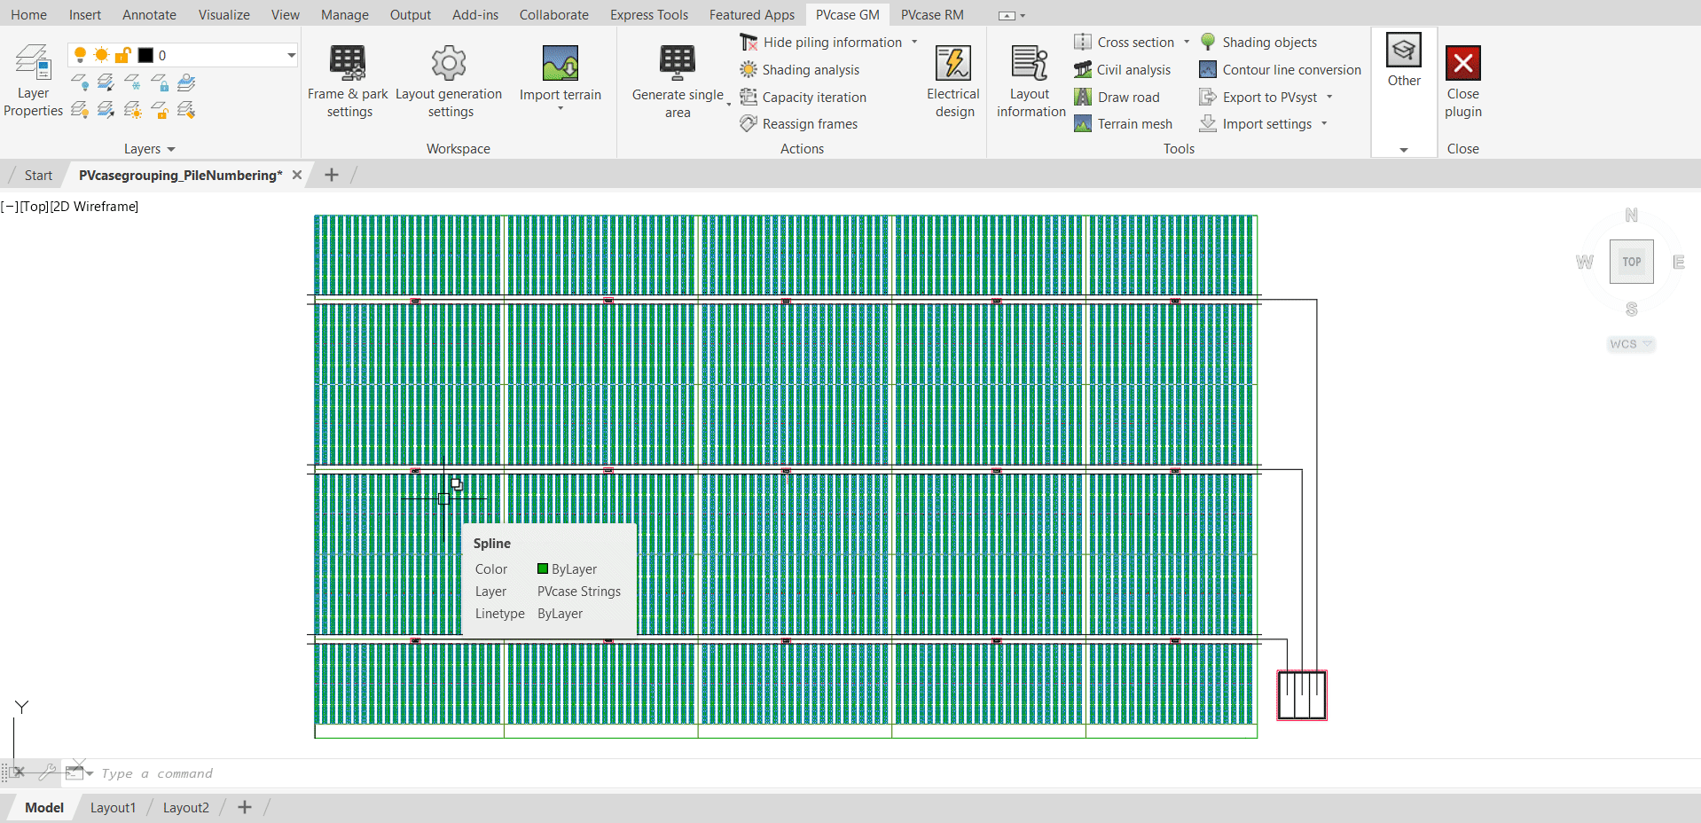Open Frame & park settings
Viewport: 1701px width, 823px height.
tap(348, 80)
